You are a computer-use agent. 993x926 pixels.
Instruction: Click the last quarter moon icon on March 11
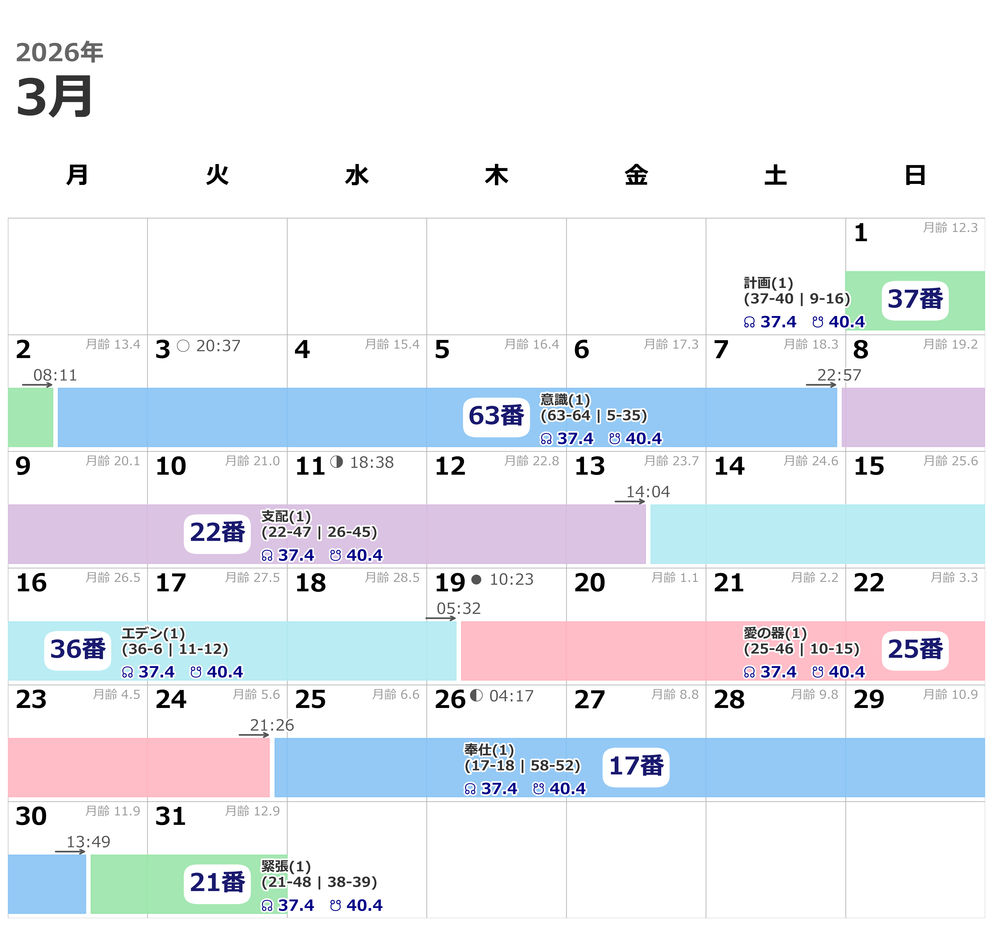point(337,462)
